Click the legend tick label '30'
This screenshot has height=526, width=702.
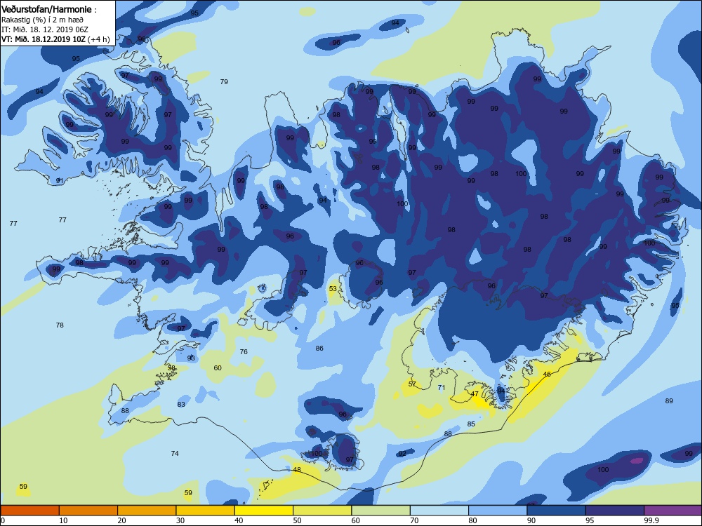click(x=180, y=520)
